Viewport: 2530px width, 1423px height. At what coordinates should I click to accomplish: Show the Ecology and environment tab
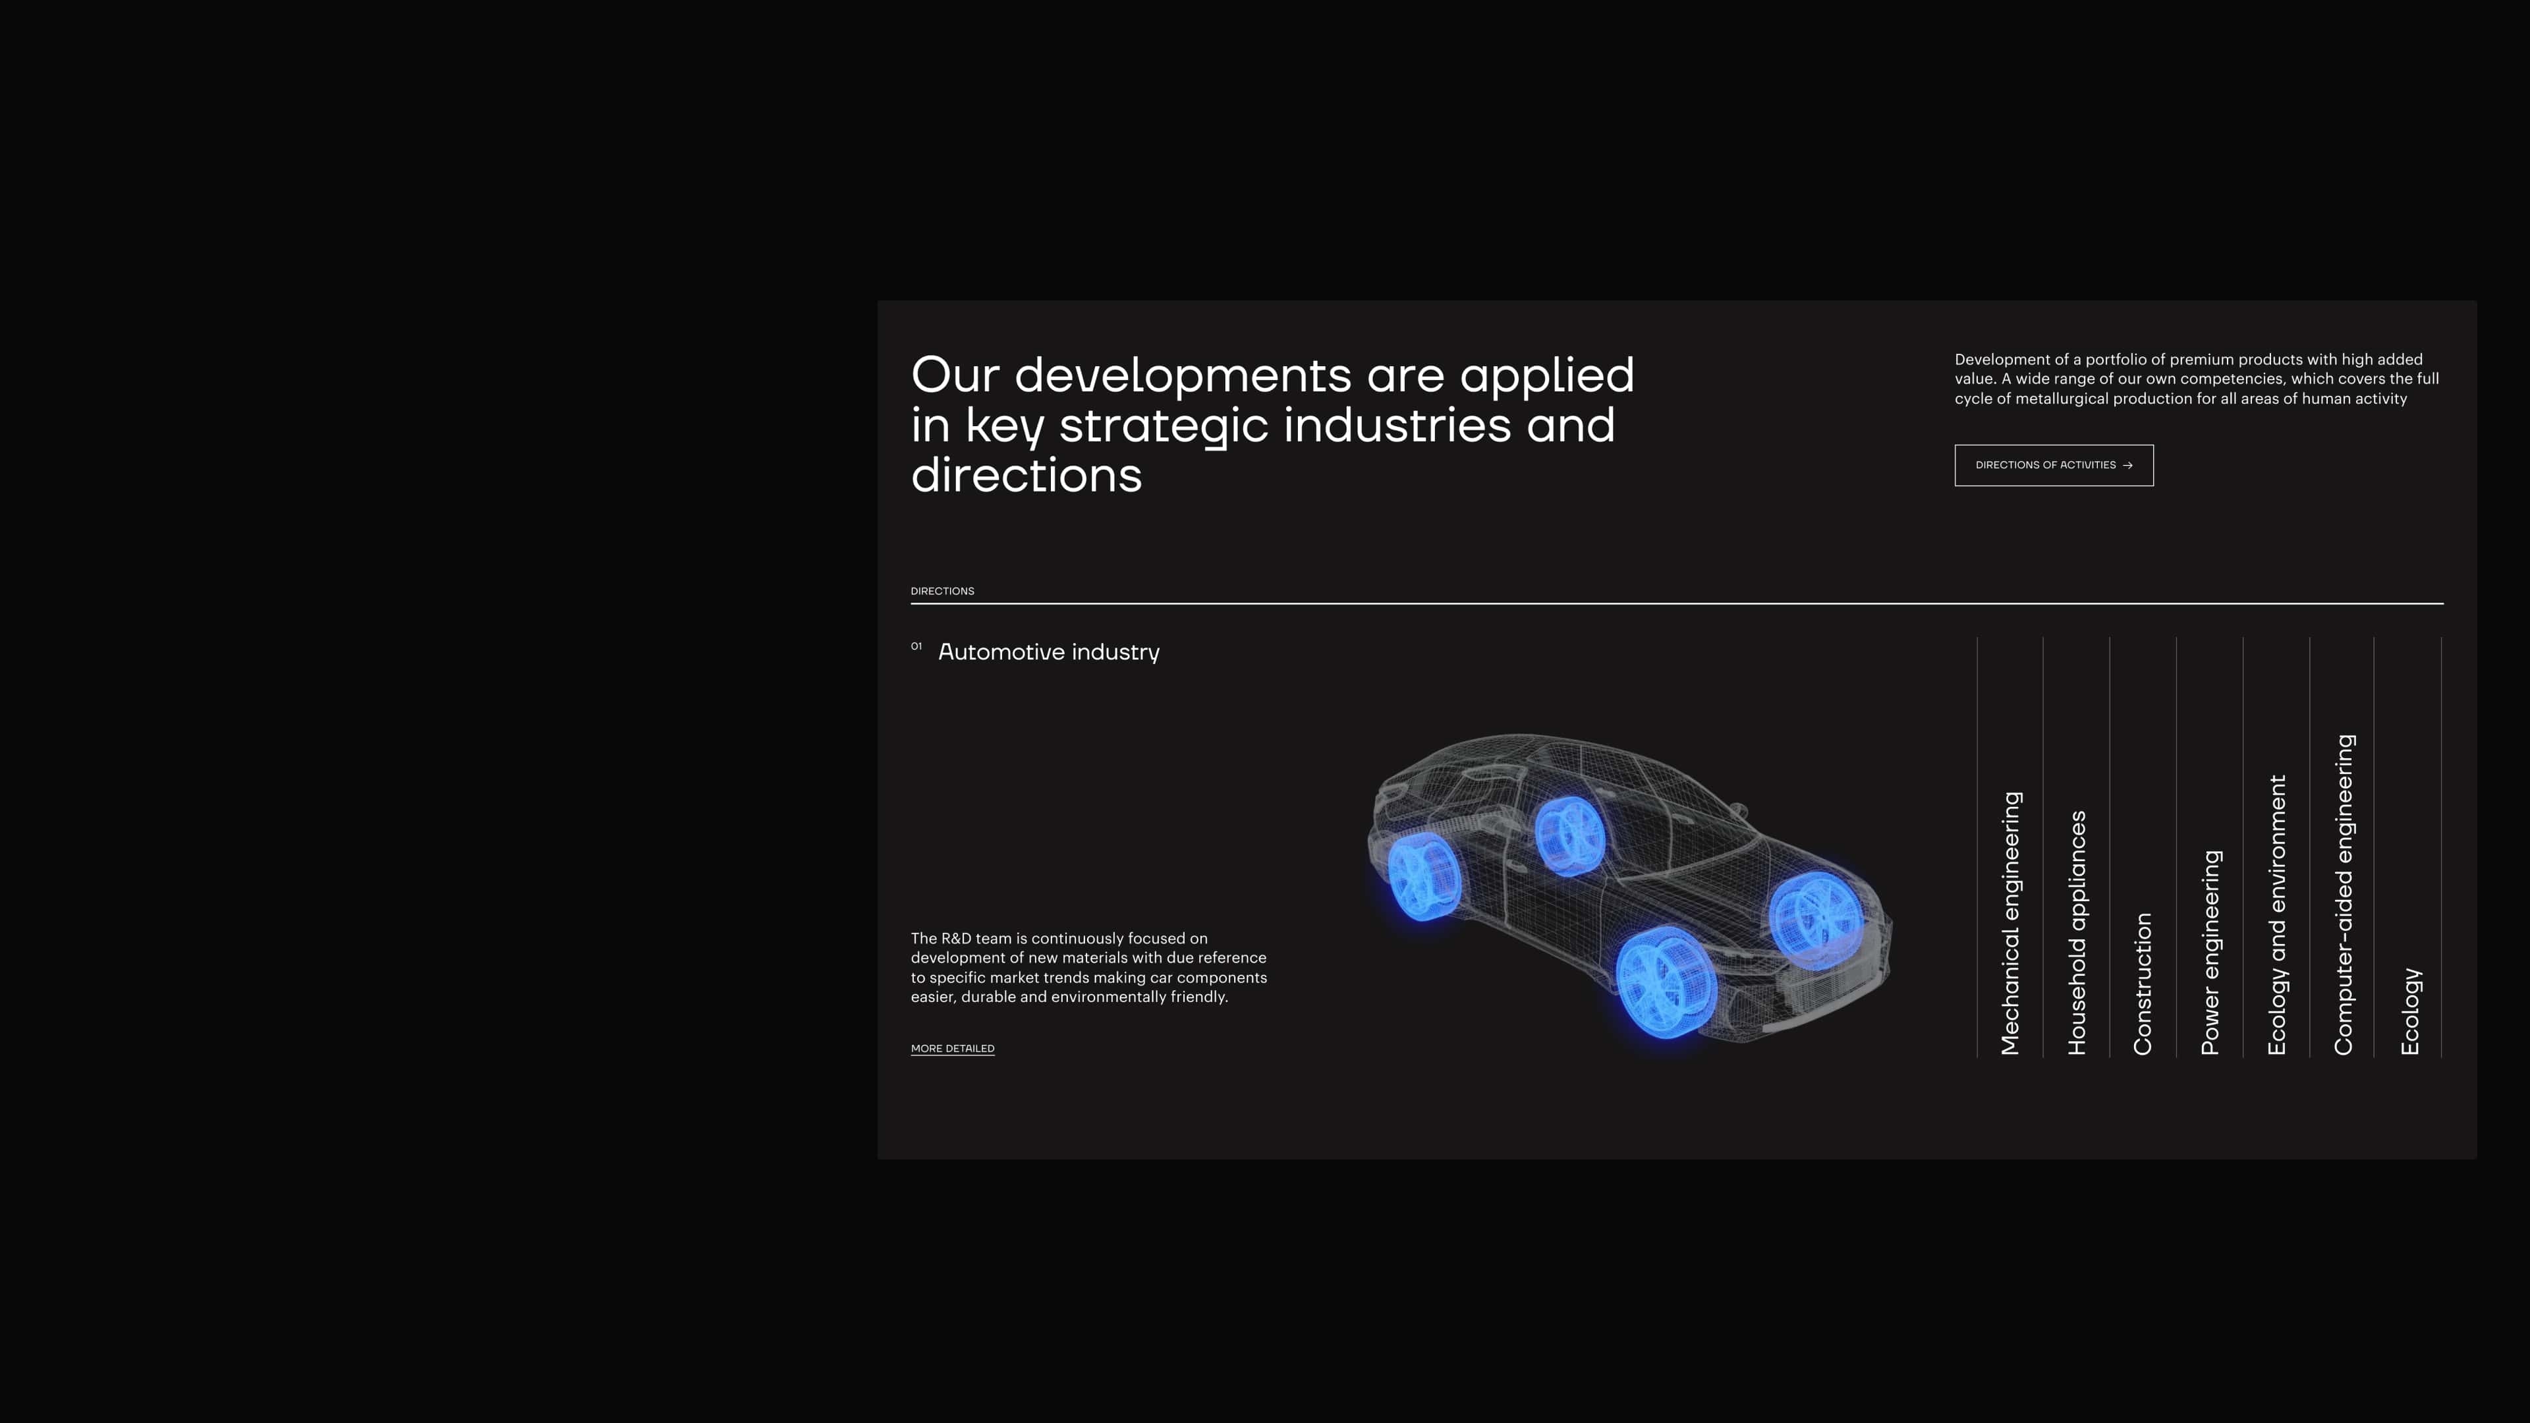(x=2276, y=847)
